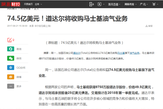Expand the chevron beside 网易考拉
The image size is (163, 109).
point(136,4)
